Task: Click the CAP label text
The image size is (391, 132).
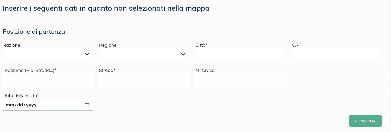Action: 297,45
